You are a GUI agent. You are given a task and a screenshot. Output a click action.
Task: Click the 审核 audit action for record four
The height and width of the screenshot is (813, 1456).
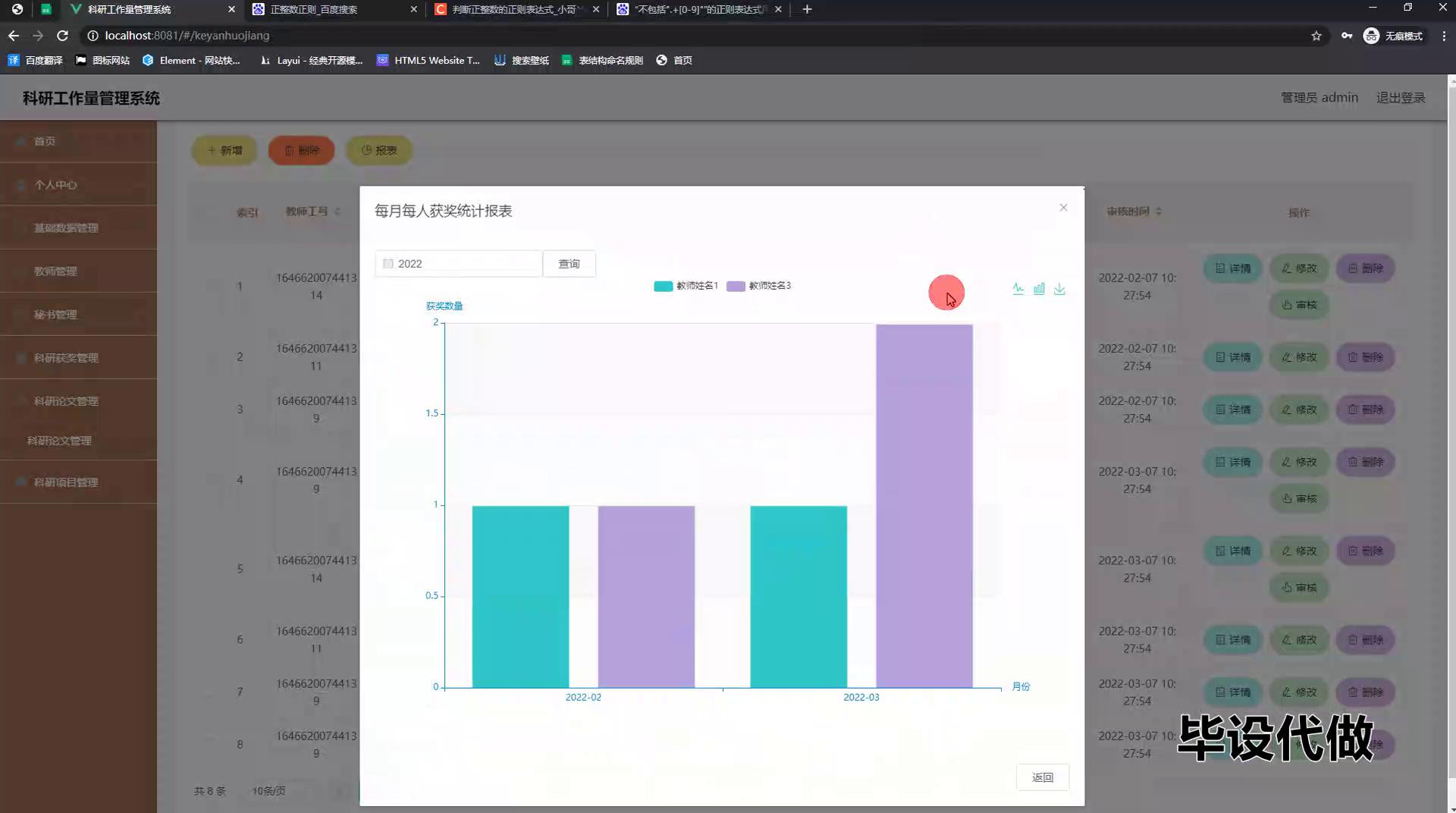coord(1298,499)
